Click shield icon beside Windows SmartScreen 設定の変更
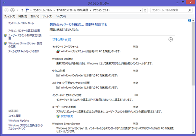This screenshot has width=196, height=136. coord(5,43)
